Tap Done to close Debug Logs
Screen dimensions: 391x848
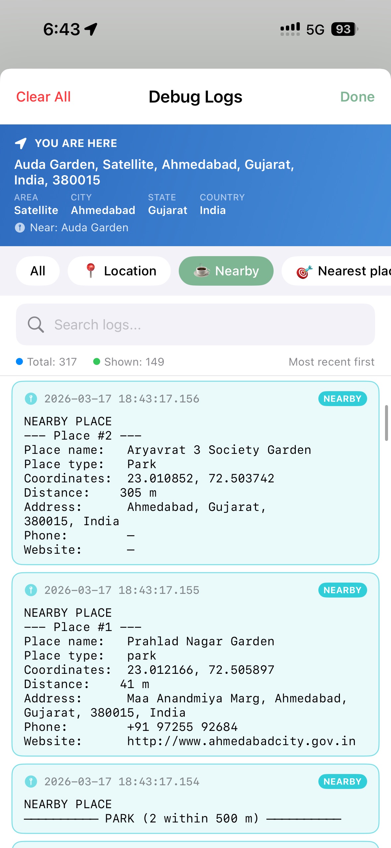[357, 97]
